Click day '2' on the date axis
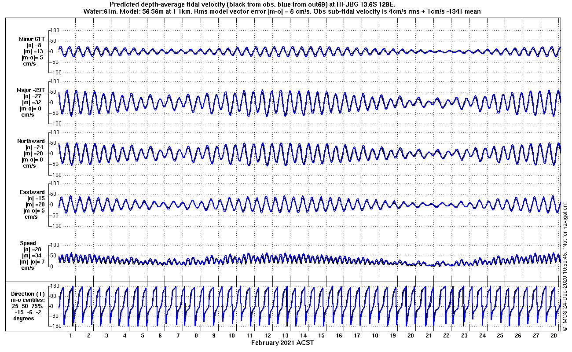Screen dimensions: 572x352 pyautogui.click(x=89, y=336)
